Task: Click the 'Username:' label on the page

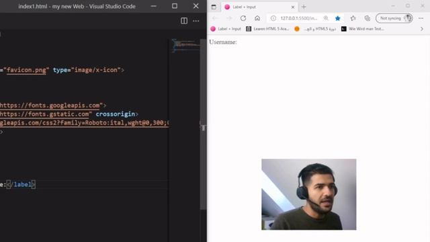Action: click(222, 42)
